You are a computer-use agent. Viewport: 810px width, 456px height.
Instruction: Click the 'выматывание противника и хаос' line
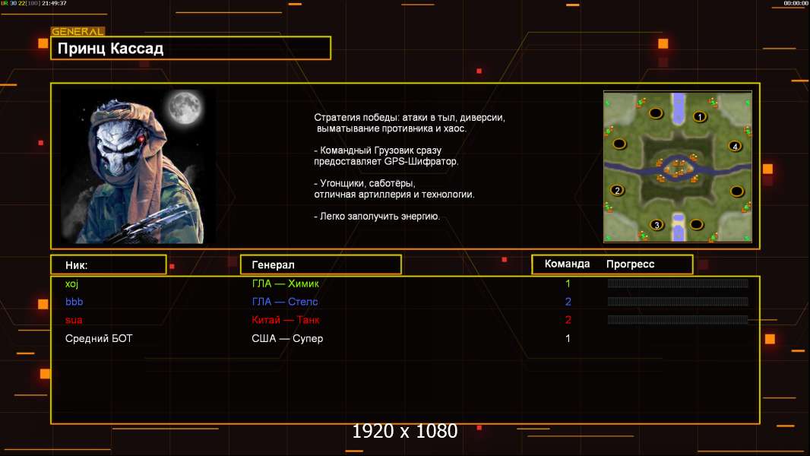click(x=391, y=128)
